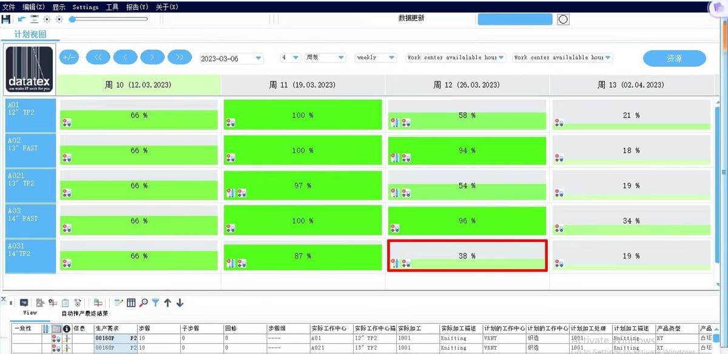Click the blue funnel filter icon
728x354 pixels.
(x=155, y=302)
